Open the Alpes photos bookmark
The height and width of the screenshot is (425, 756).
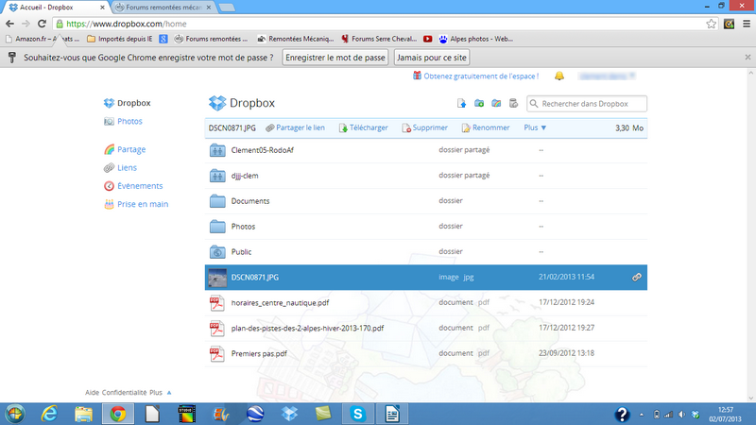click(476, 39)
